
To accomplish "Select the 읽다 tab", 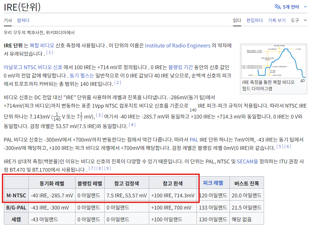I will click(237, 20).
